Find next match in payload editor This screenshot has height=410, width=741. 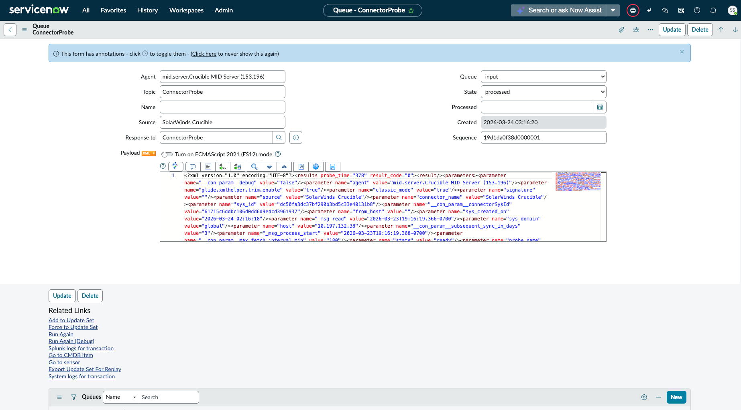(x=269, y=166)
